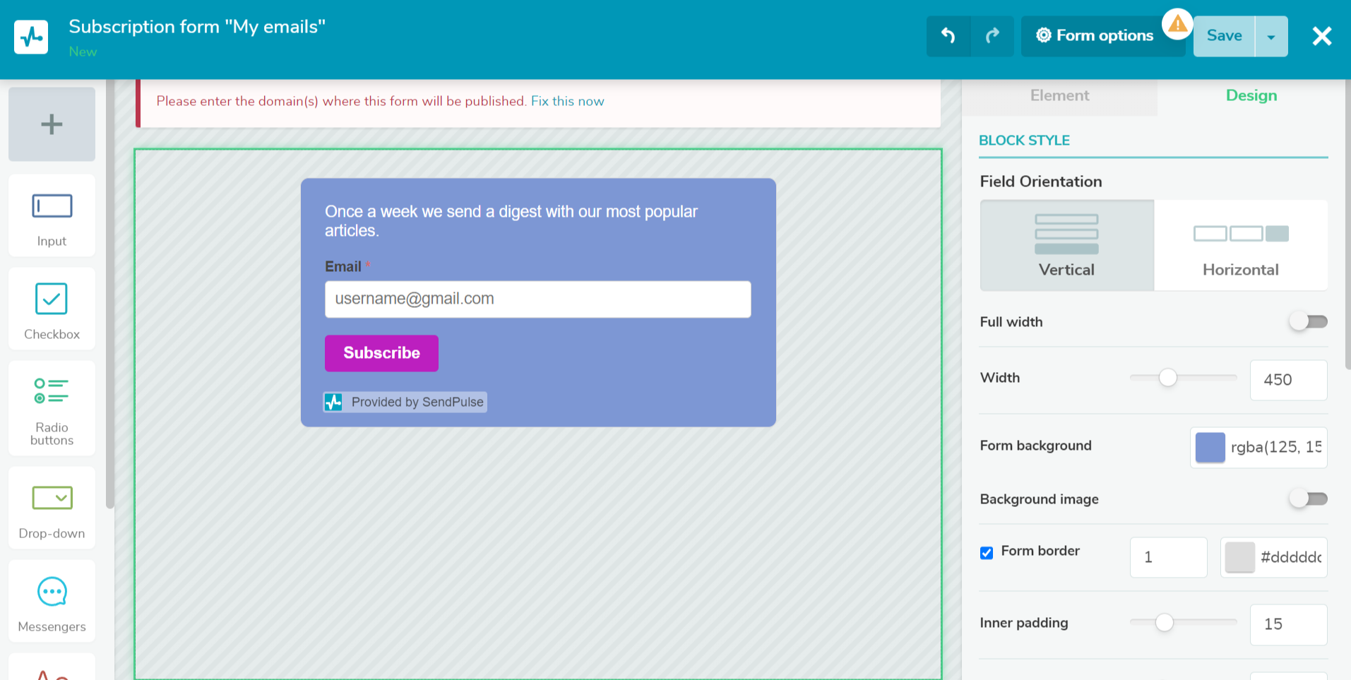Open Form options settings

click(x=1095, y=36)
